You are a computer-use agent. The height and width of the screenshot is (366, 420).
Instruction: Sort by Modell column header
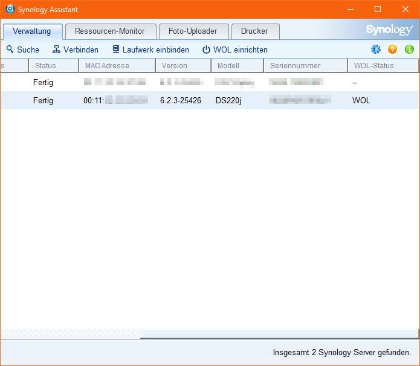(237, 66)
